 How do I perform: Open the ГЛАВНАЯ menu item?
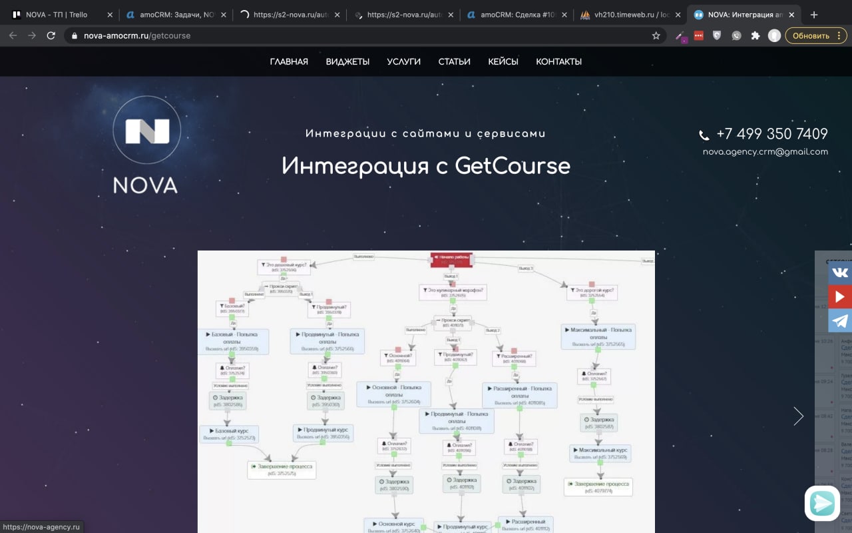(x=289, y=61)
